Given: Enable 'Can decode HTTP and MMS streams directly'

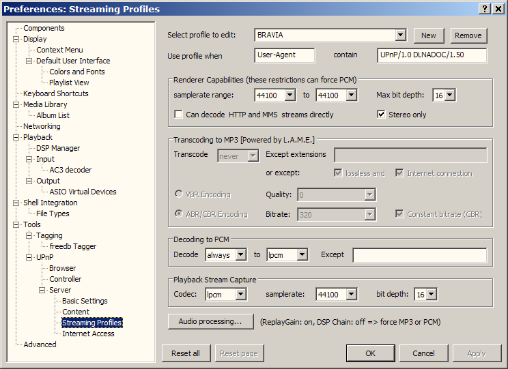Looking at the screenshot, I should tap(179, 115).
